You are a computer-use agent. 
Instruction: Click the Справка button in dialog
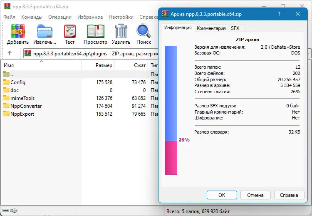point(289,195)
